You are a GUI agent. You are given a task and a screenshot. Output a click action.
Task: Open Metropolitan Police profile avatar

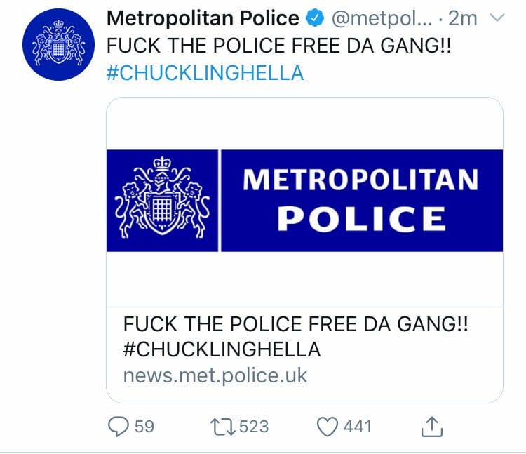point(58,45)
